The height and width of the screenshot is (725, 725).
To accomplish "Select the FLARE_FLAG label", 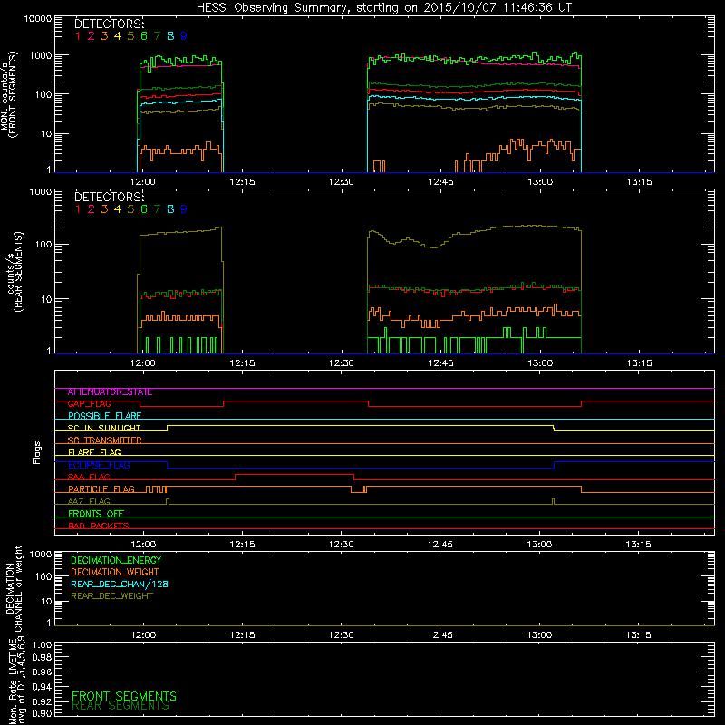I will point(94,452).
